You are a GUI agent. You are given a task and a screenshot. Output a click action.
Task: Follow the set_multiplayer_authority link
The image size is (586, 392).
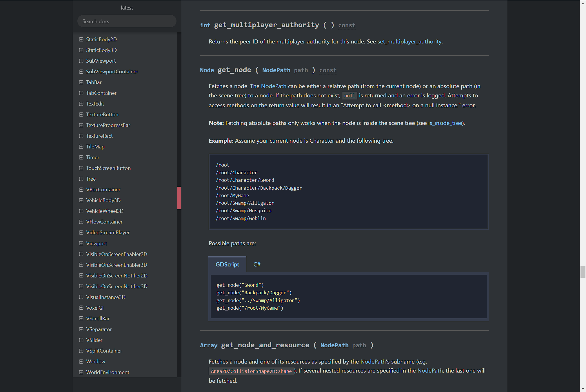410,41
